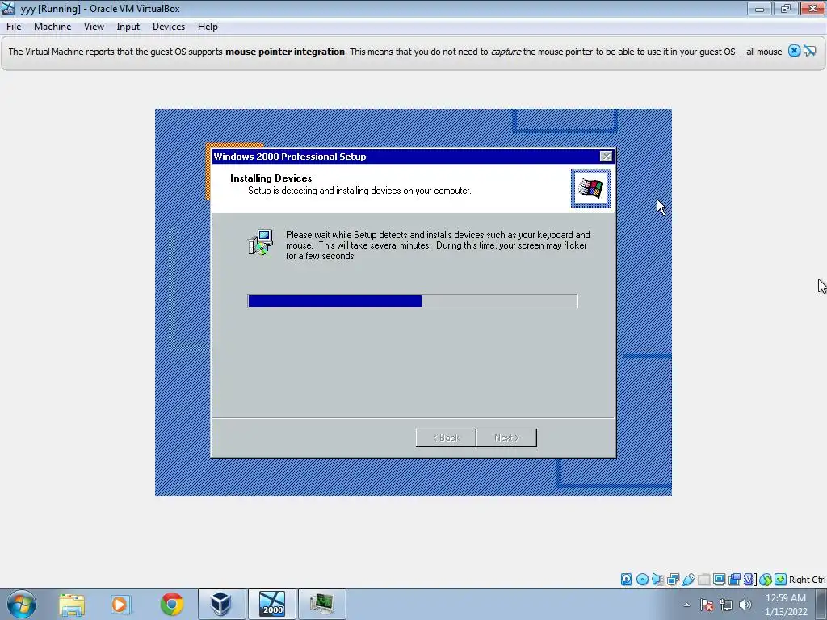Image resolution: width=827 pixels, height=620 pixels.
Task: Open the Devices menu
Action: 168,27
